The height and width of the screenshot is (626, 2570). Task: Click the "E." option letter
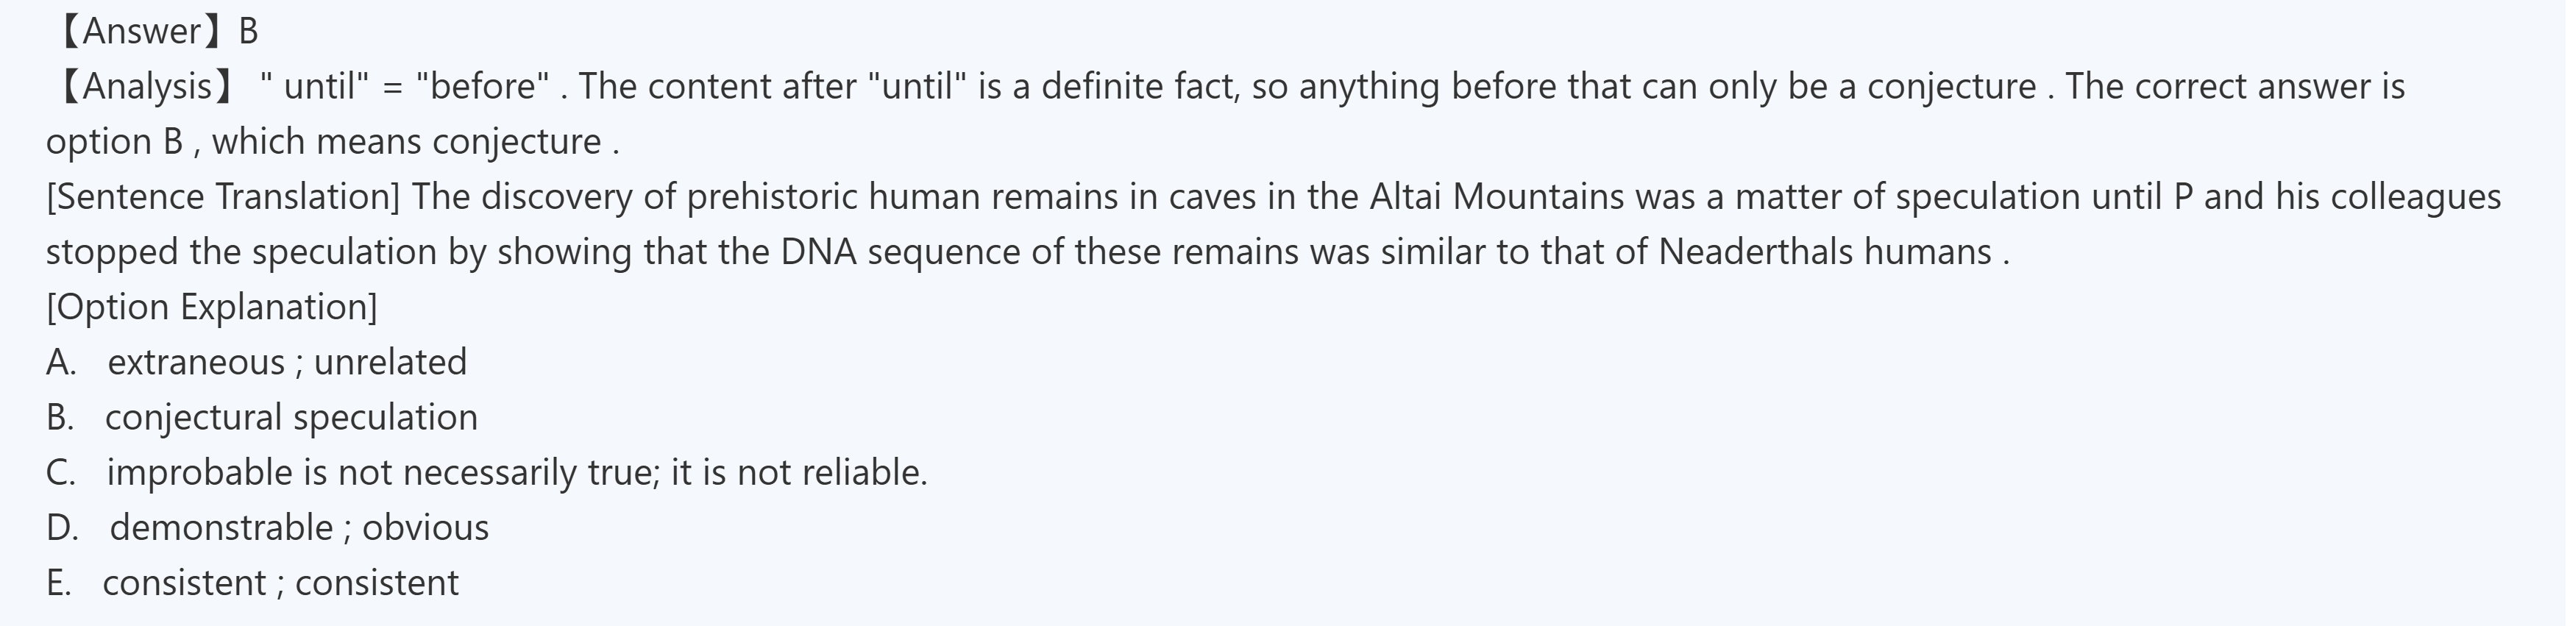[59, 582]
